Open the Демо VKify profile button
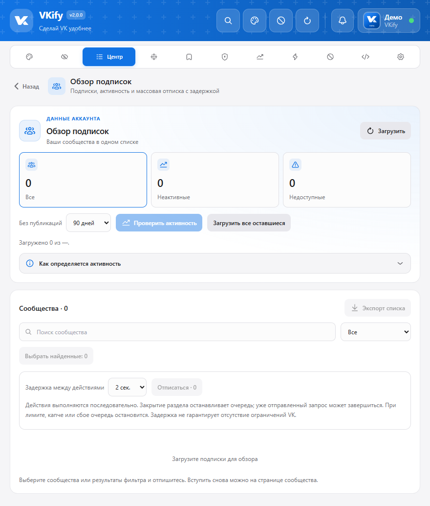The width and height of the screenshot is (430, 506). click(x=389, y=21)
